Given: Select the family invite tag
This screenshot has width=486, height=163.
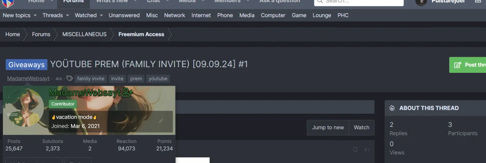Looking at the screenshot, I should [x=91, y=78].
